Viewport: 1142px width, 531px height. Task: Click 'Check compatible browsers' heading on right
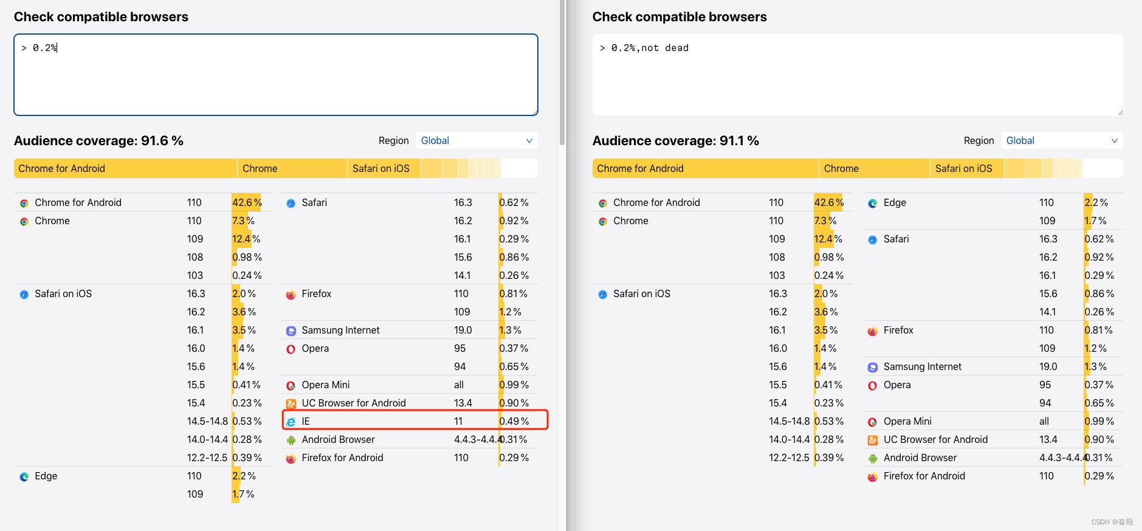pos(679,17)
